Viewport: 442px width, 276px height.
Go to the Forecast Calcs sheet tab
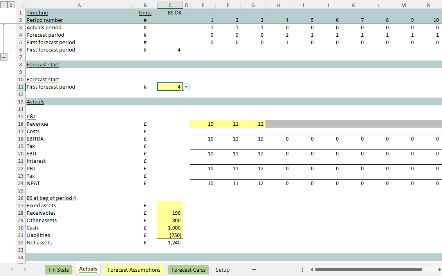click(x=188, y=269)
